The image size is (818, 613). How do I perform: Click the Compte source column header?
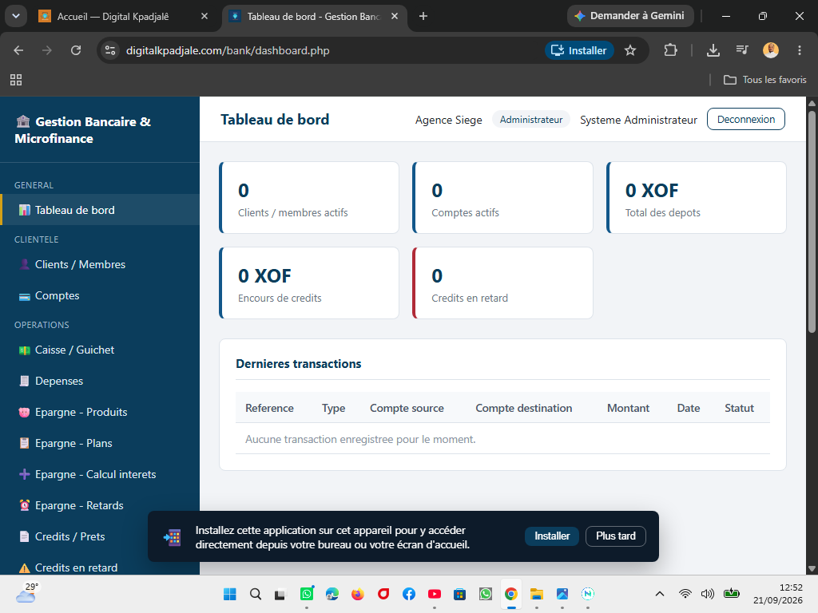tap(407, 408)
